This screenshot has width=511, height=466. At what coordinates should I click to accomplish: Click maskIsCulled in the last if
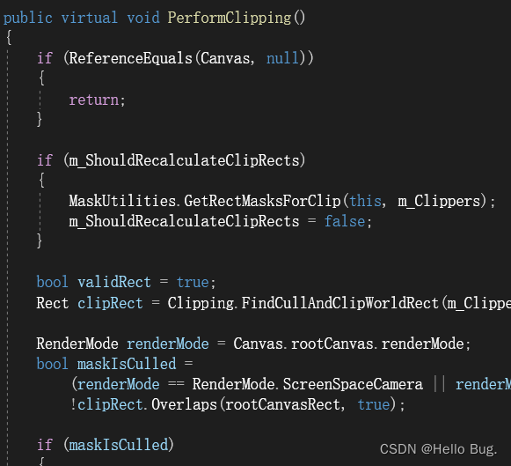pyautogui.click(x=119, y=445)
